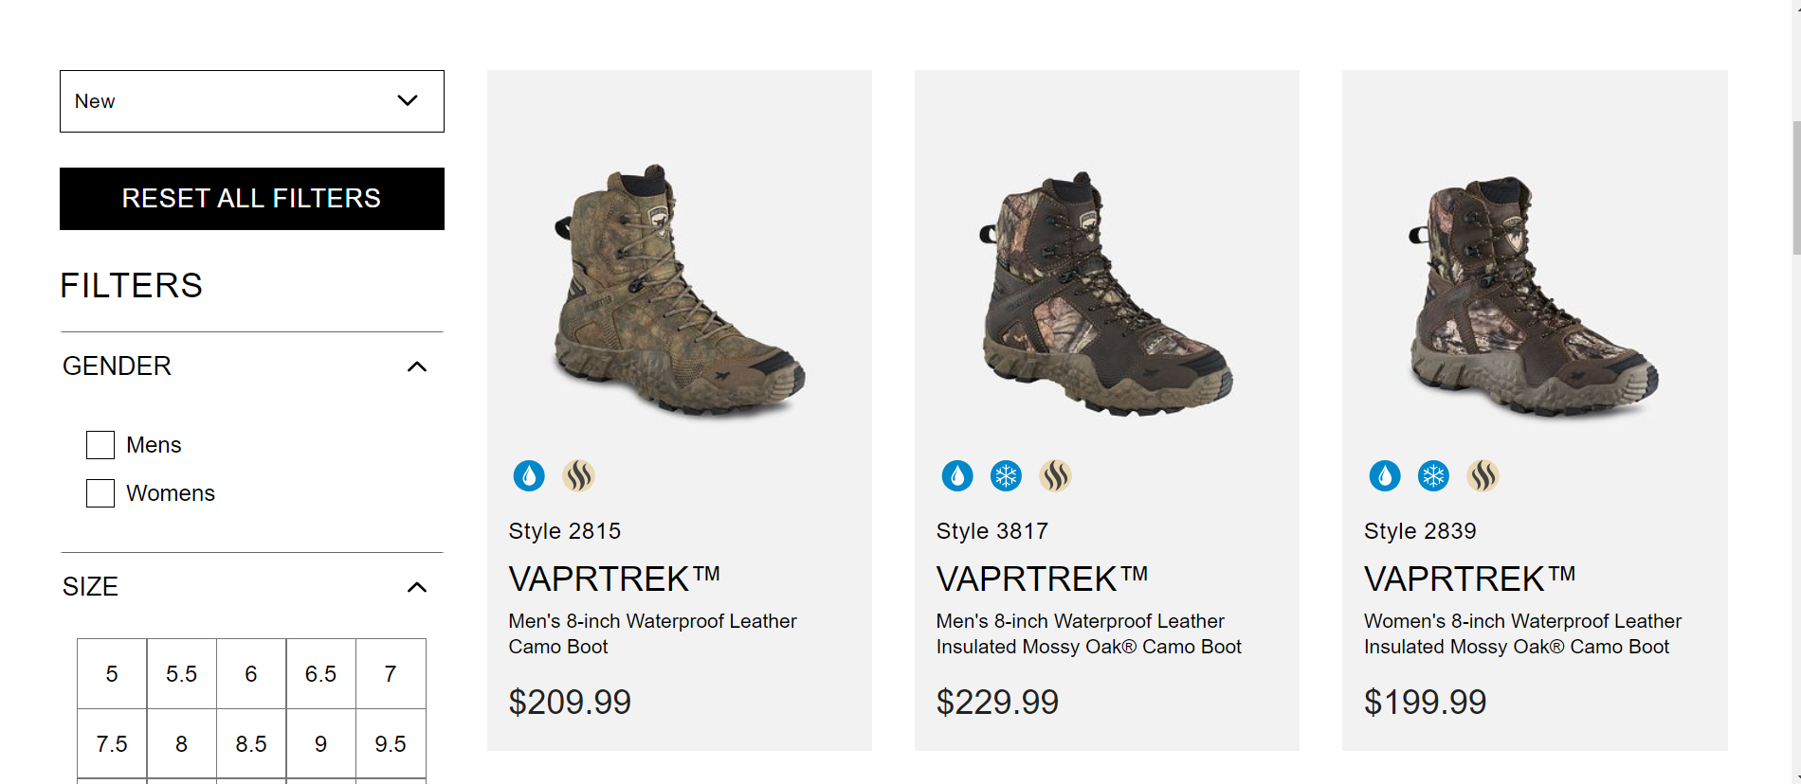This screenshot has height=784, width=1801.
Task: Click the Style 3817 label
Action: [991, 531]
